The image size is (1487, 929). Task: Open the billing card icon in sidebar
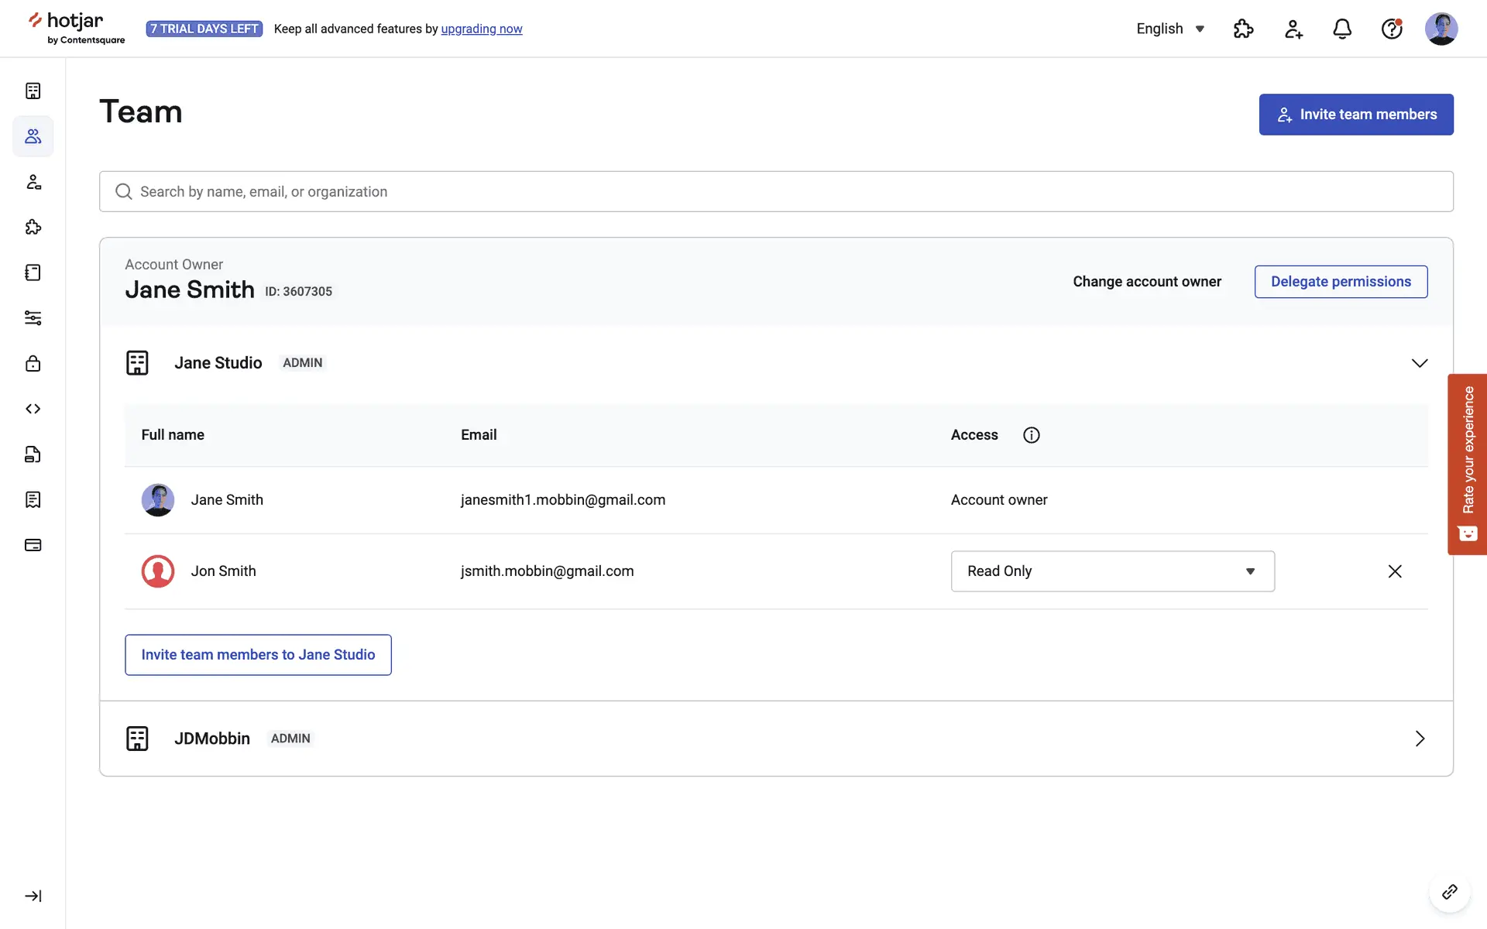33,545
